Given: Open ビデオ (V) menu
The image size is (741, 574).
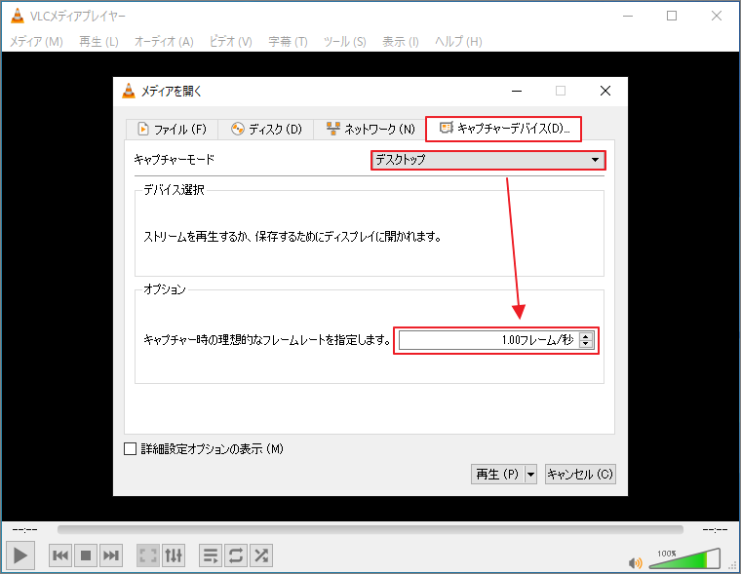Looking at the screenshot, I should pyautogui.click(x=231, y=42).
